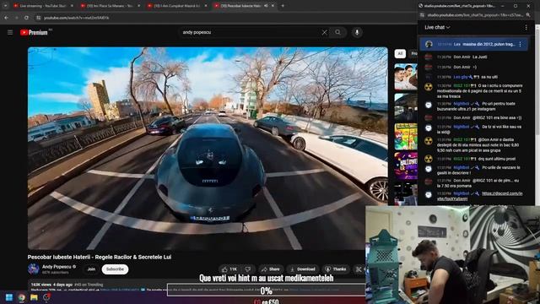Image resolution: width=540 pixels, height=304 pixels.
Task: Open the first recommended video thumbnail
Action: [406, 77]
